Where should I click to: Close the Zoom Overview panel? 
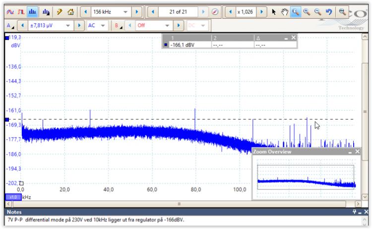pos(358,152)
